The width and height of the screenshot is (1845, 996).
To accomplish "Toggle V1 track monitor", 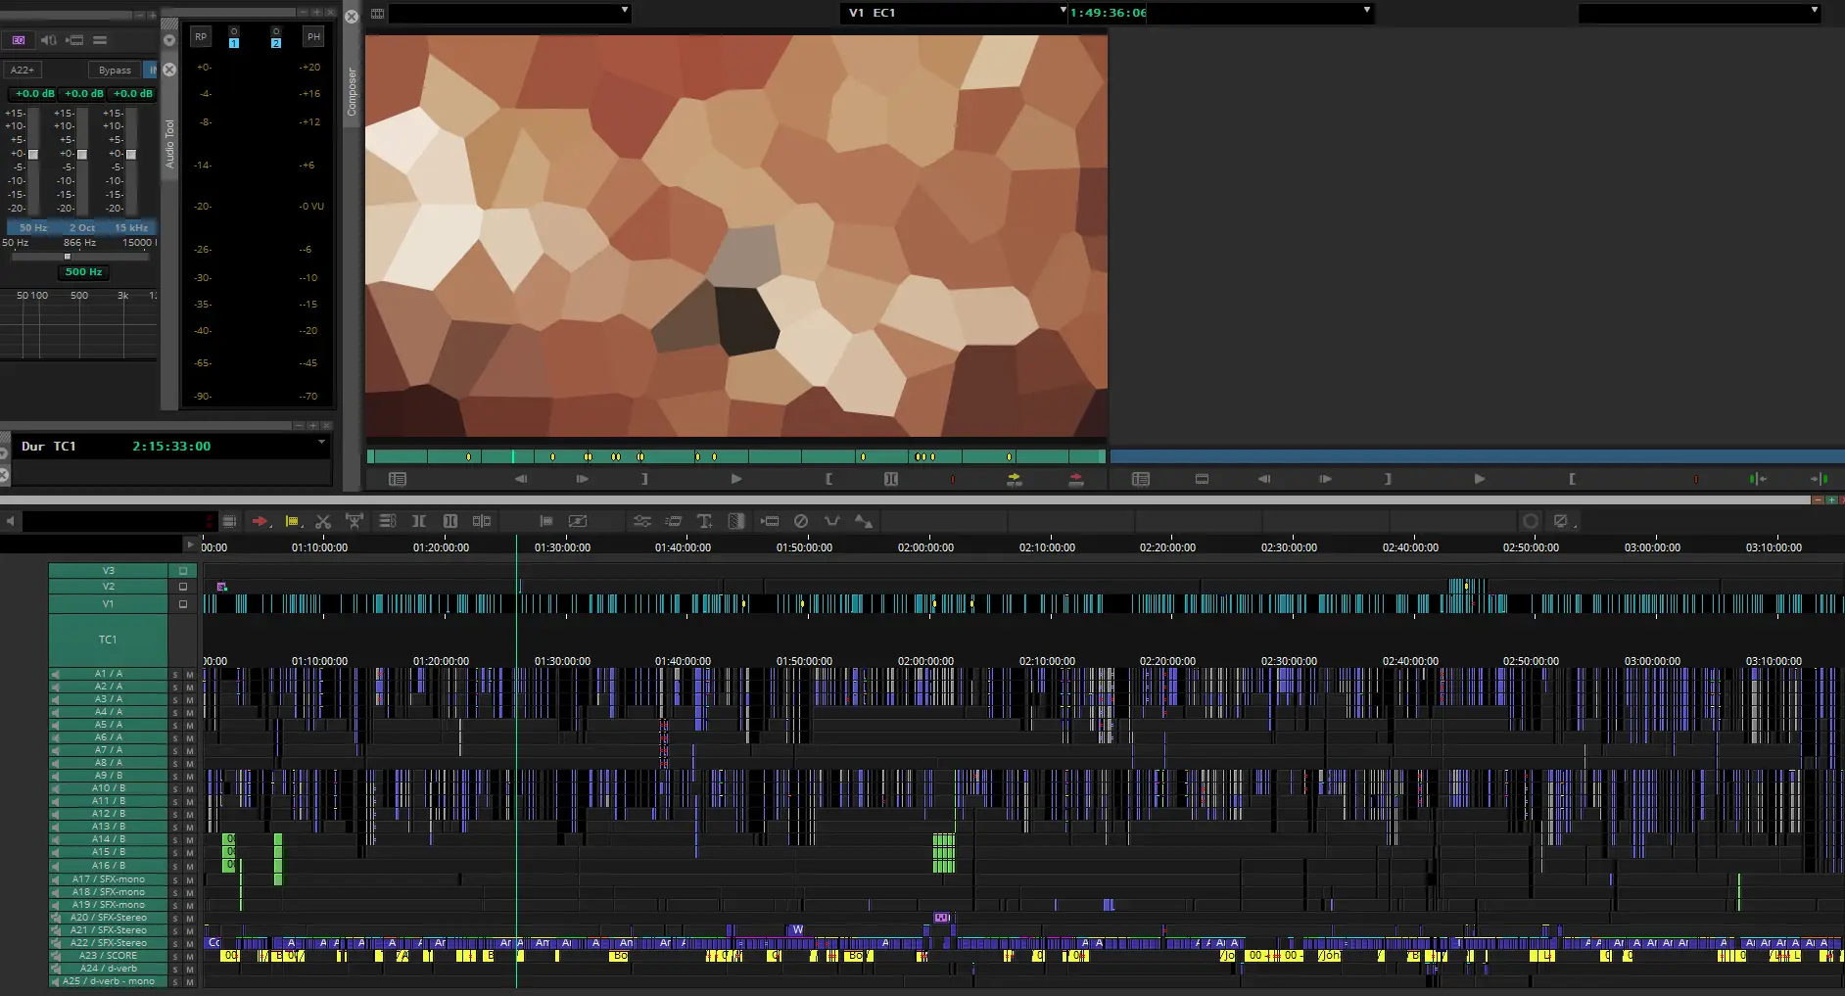I will tap(183, 604).
